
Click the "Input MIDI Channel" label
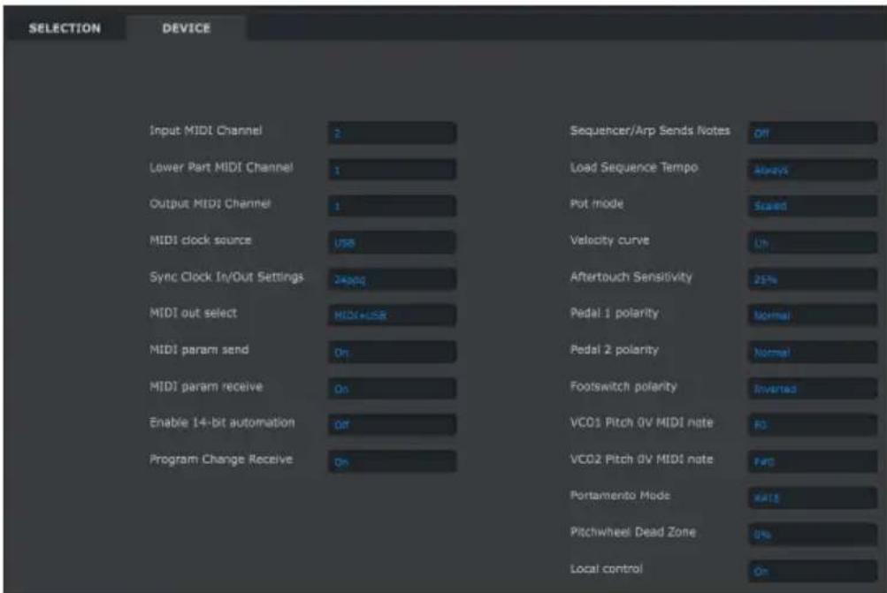[x=205, y=131]
